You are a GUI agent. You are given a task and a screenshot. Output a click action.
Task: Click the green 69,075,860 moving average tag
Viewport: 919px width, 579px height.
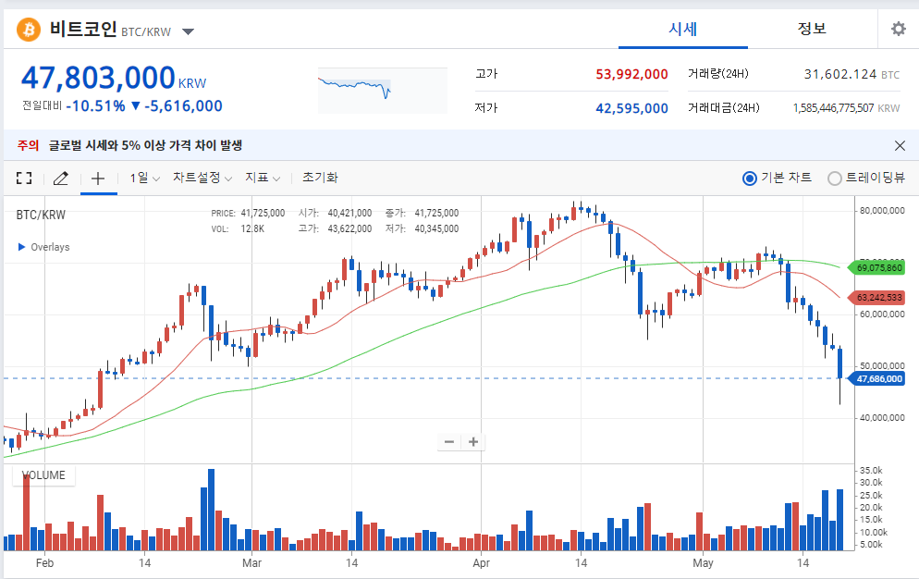876,267
